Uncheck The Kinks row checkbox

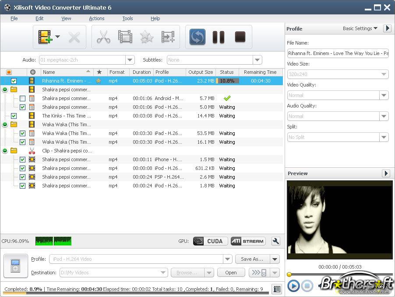click(x=14, y=116)
